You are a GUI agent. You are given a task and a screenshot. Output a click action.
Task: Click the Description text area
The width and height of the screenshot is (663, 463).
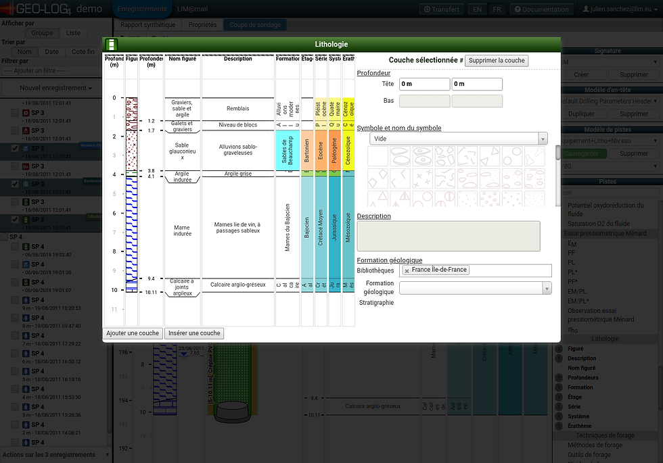pos(449,236)
